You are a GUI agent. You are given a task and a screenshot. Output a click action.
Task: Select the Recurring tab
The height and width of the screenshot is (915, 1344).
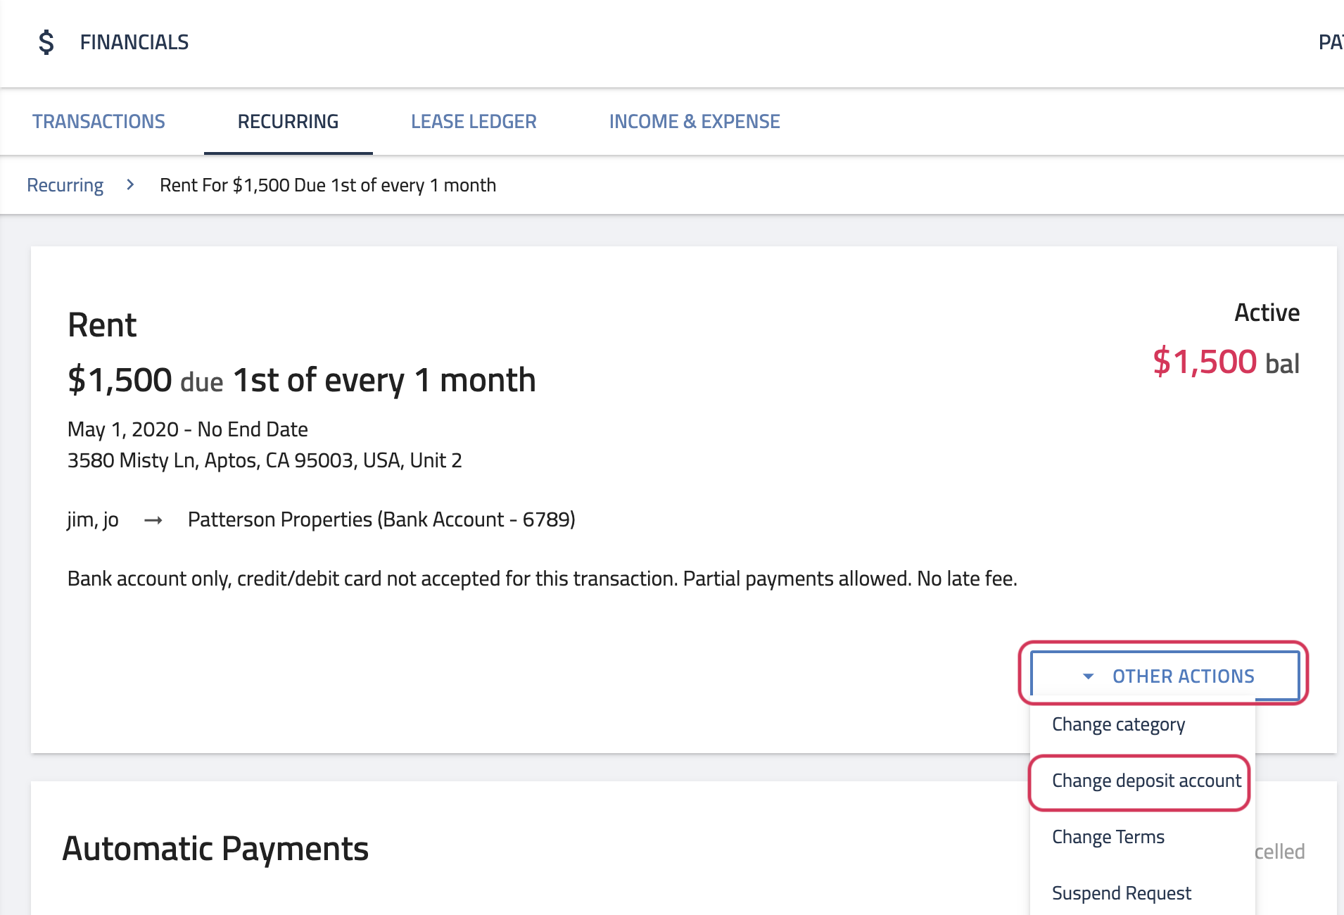(288, 122)
